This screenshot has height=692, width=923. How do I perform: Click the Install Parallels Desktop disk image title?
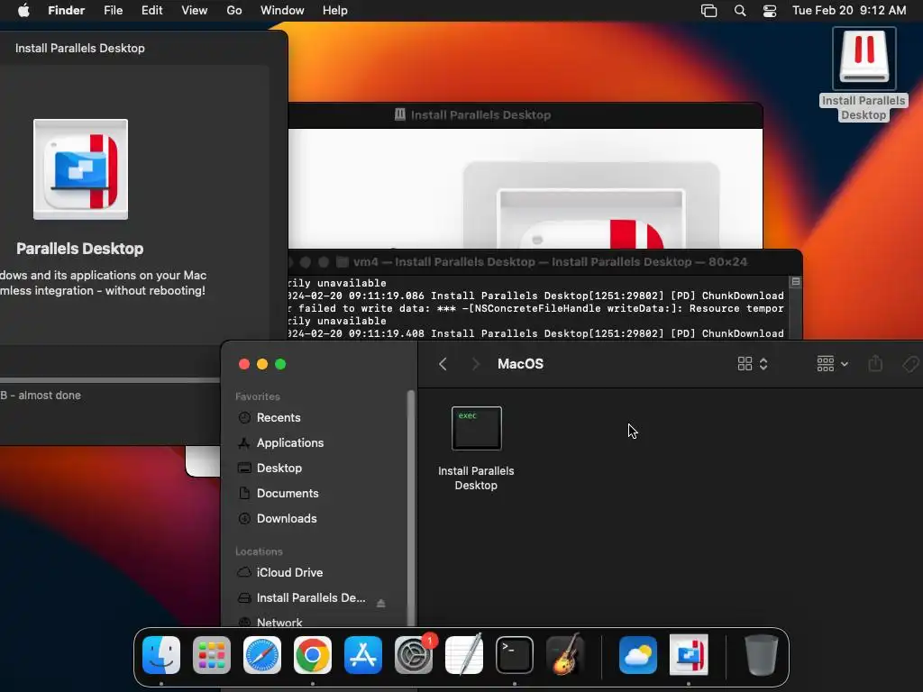tap(481, 114)
